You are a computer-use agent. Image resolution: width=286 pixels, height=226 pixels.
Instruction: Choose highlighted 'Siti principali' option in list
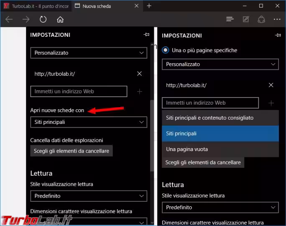pyautogui.click(x=220, y=134)
